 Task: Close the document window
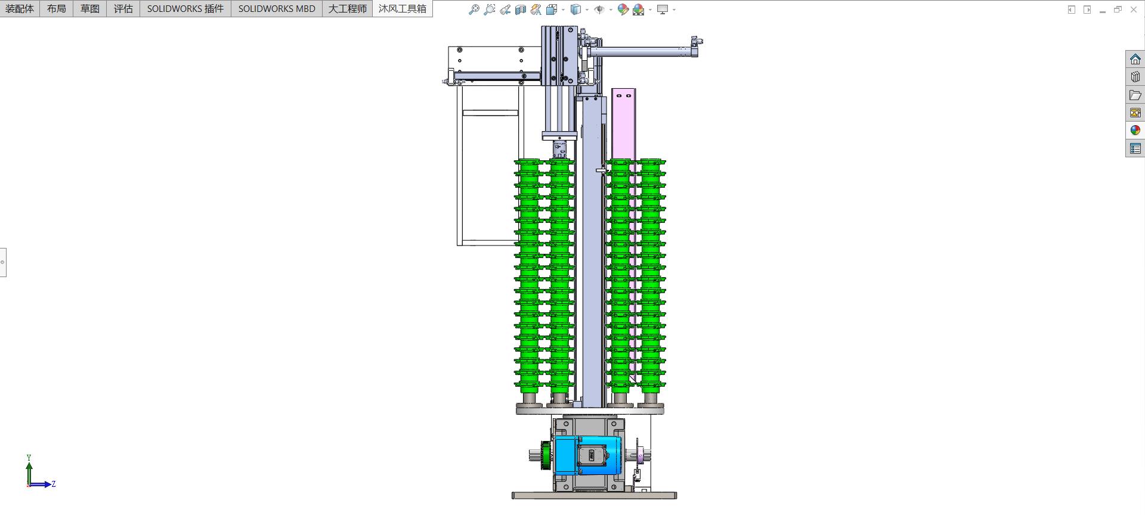tap(1134, 10)
